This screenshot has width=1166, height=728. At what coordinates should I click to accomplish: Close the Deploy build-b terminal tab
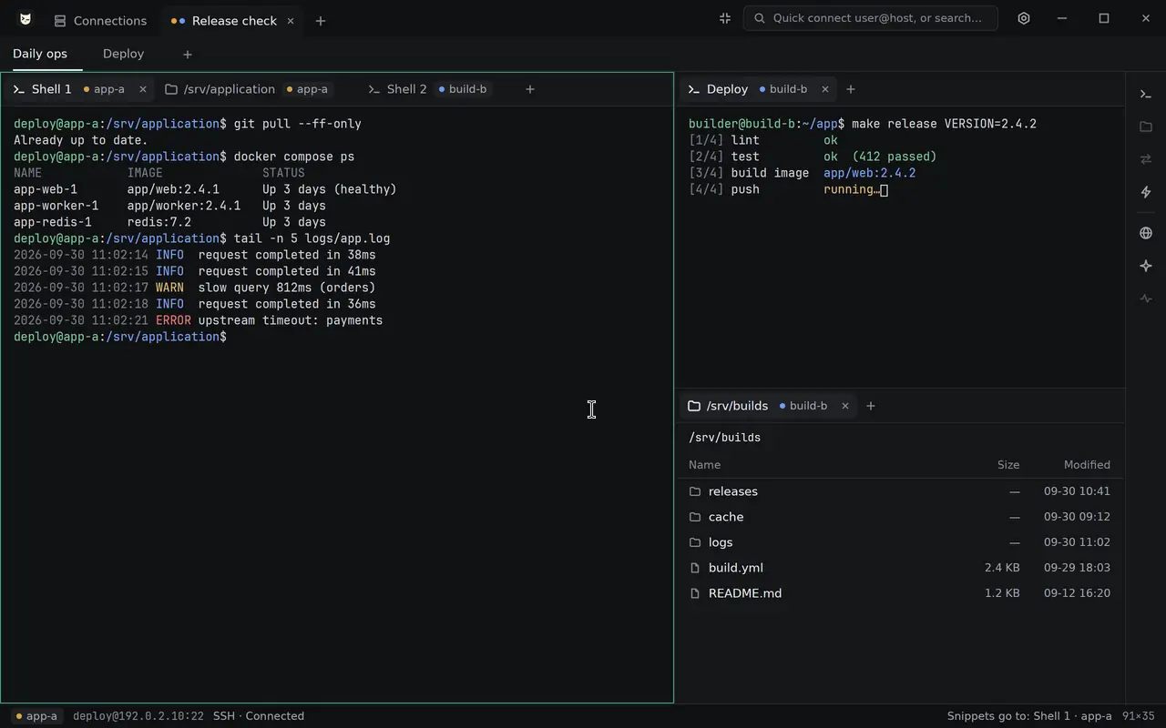point(825,89)
